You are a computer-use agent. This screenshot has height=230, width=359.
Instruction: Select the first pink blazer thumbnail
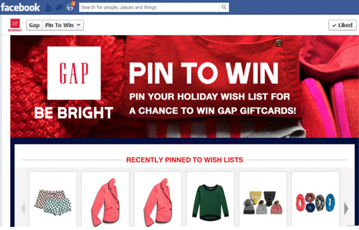coord(105,199)
